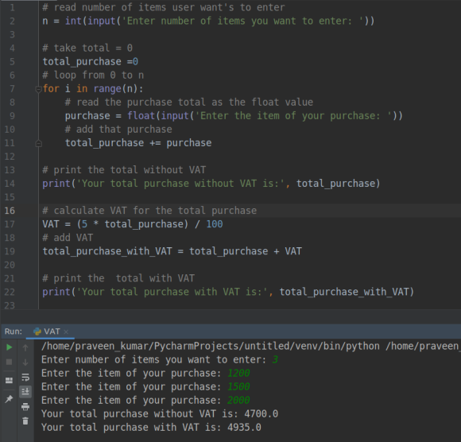Toggle the Pin Tab pushpin
Viewport: 461px width, 442px height.
pos(9,399)
